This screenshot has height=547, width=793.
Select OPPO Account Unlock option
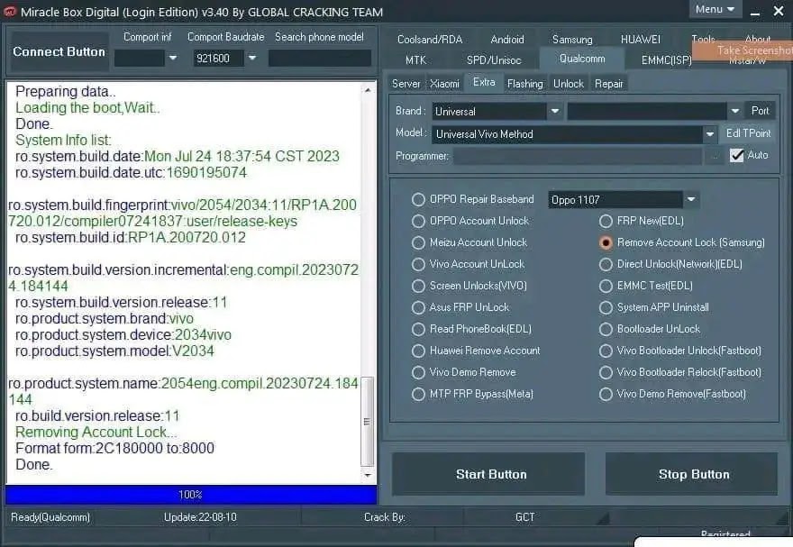pos(418,222)
